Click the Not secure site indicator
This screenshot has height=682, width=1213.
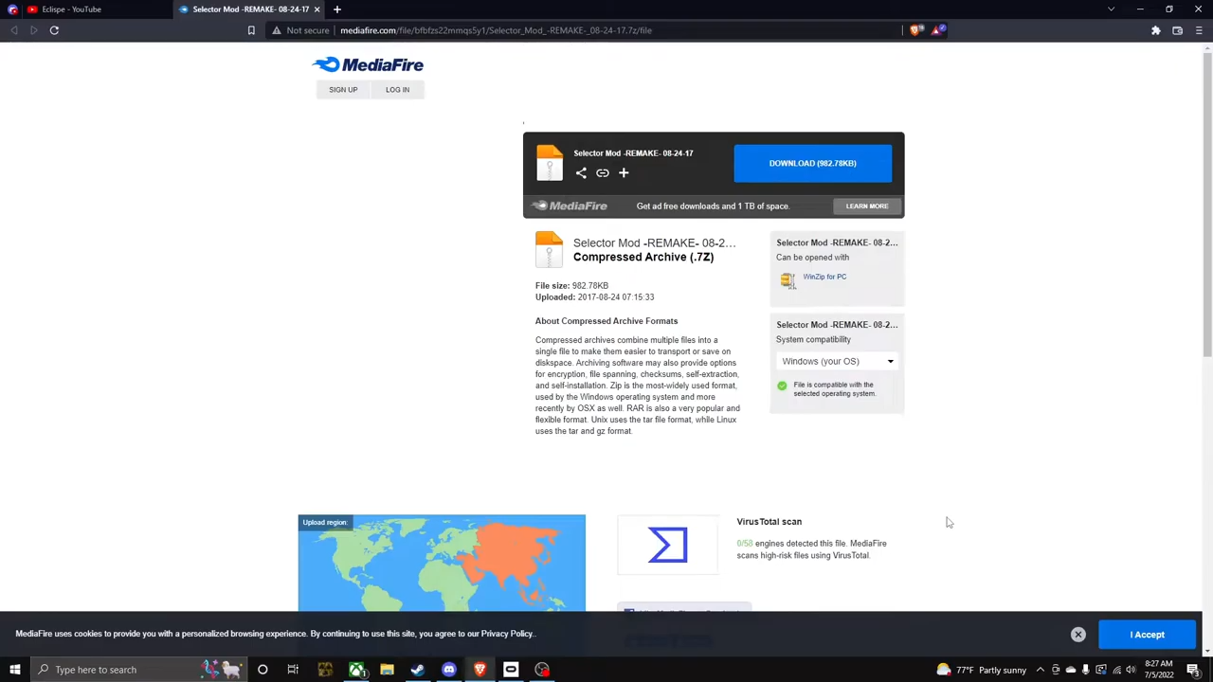tap(301, 30)
